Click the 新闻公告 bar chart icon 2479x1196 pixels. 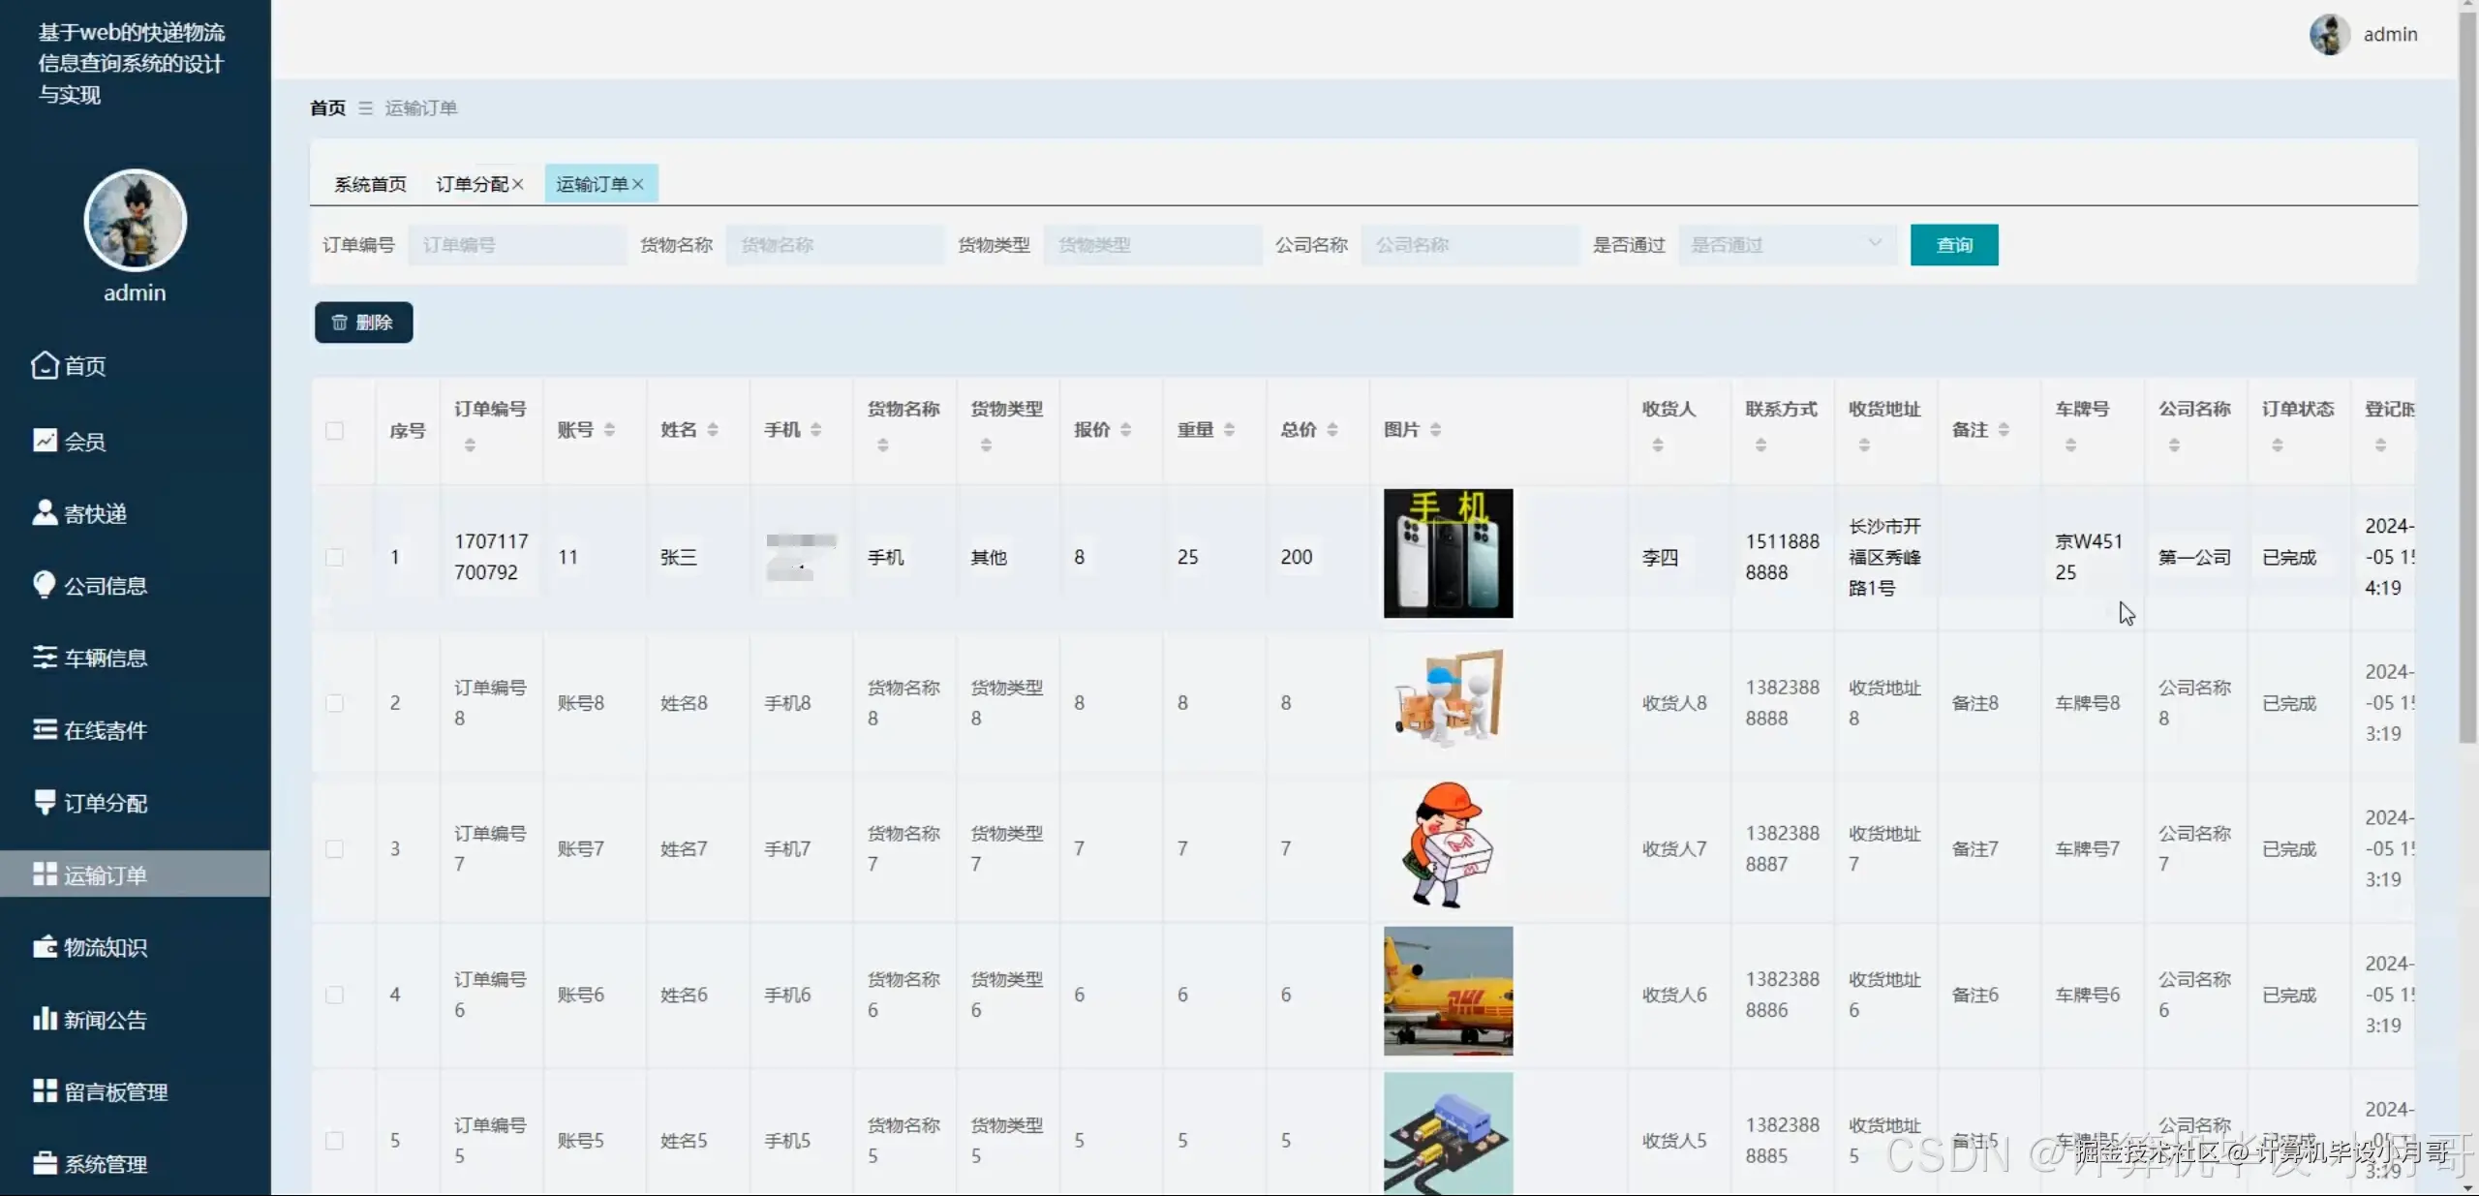pos(45,1019)
